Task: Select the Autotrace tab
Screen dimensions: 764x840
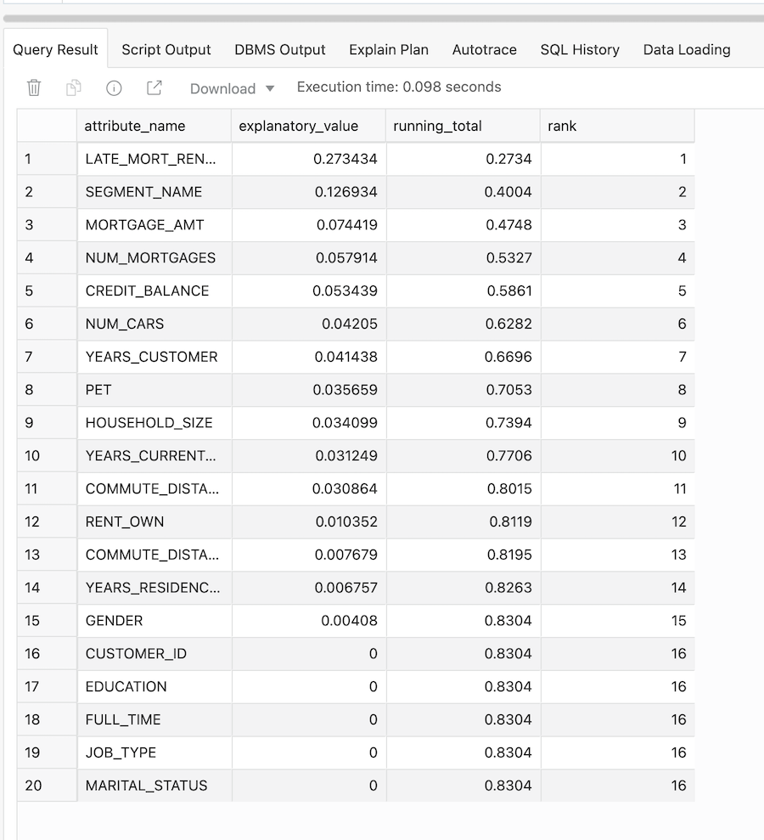Action: click(484, 49)
